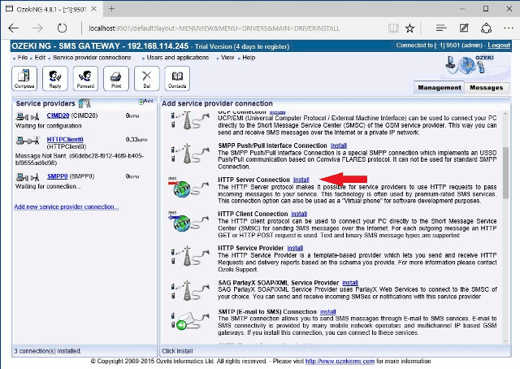
Task: Click the Logout link
Action: coord(499,46)
